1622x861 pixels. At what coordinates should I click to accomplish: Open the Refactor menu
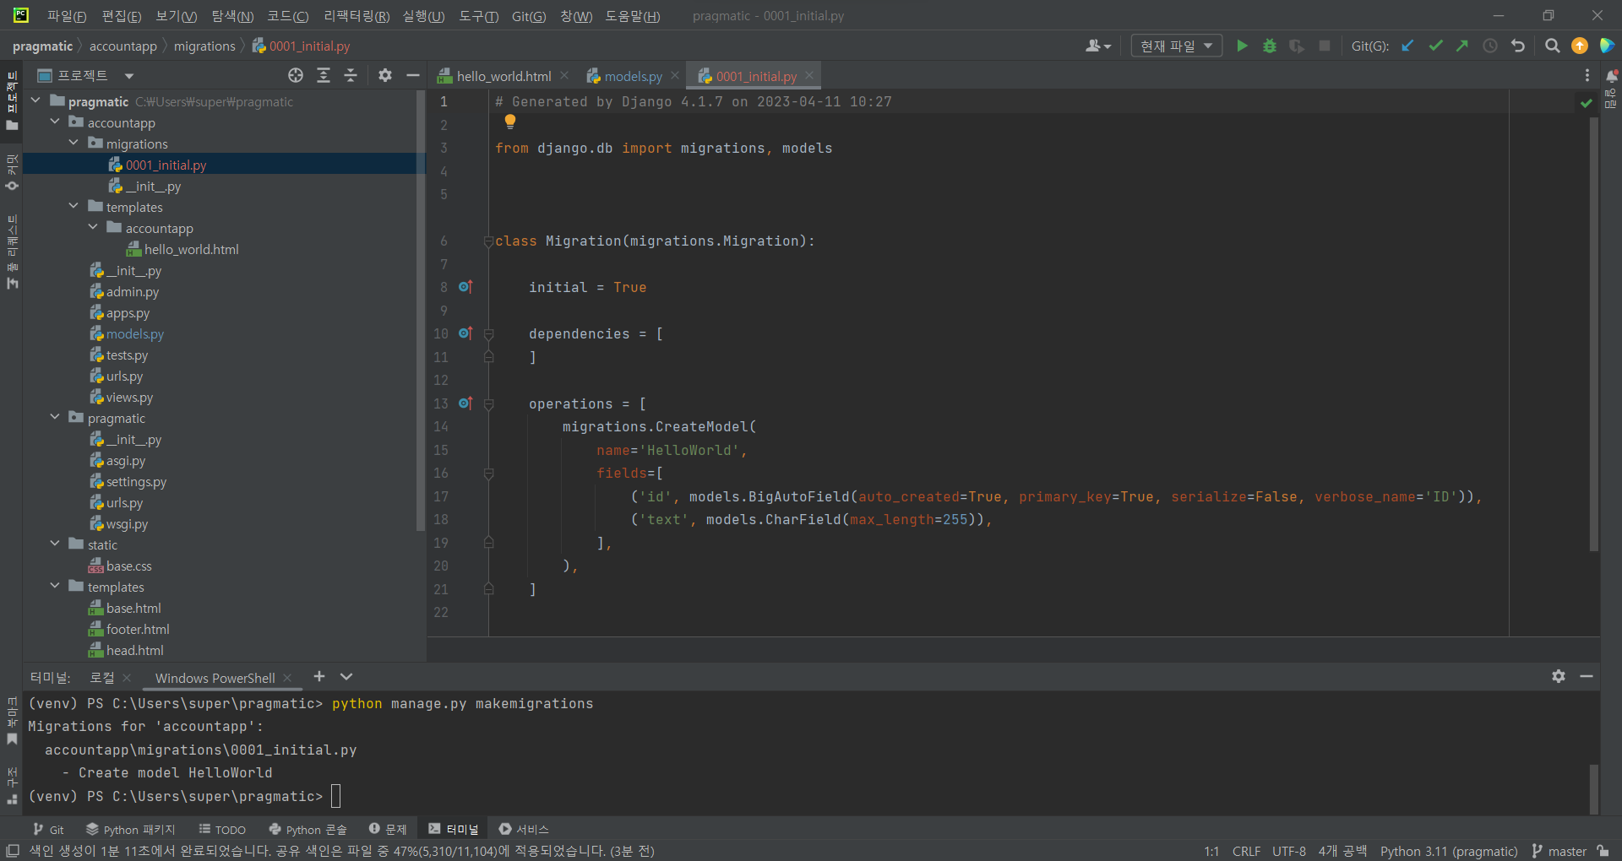[357, 16]
